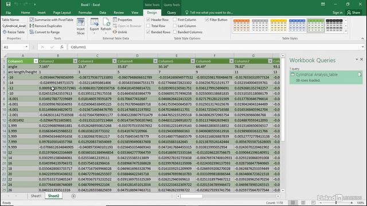Click Convert to Range
367x206 pixels.
coord(45,32)
